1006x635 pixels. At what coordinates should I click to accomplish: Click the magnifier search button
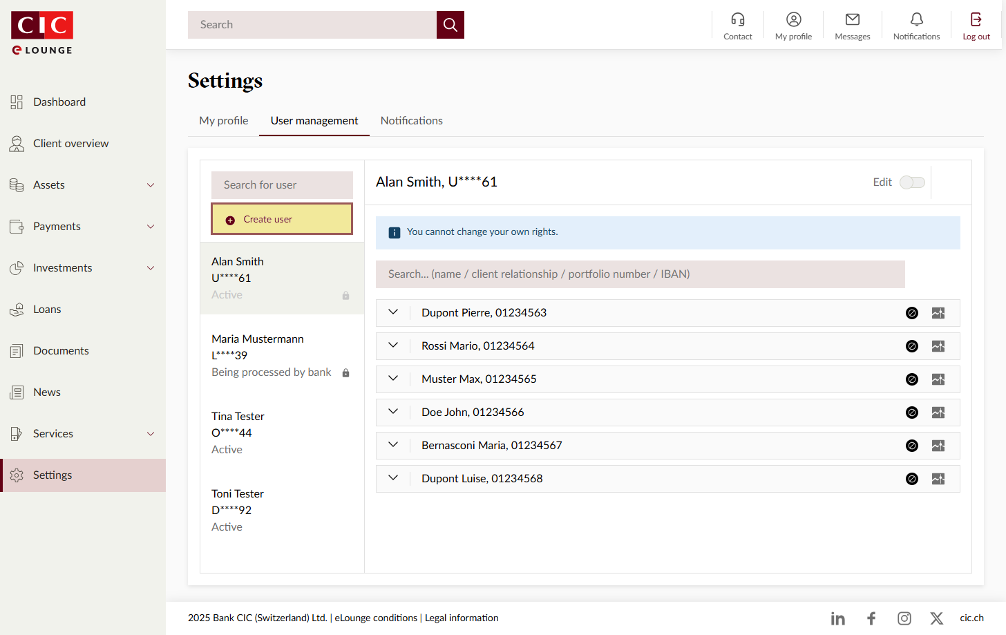(x=450, y=25)
